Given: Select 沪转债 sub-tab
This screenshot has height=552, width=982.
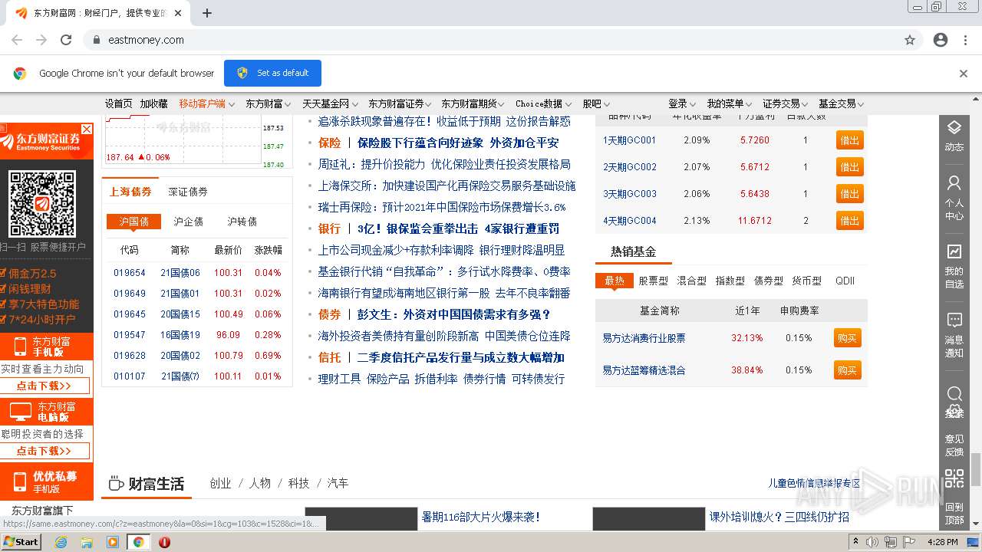Looking at the screenshot, I should (x=242, y=222).
